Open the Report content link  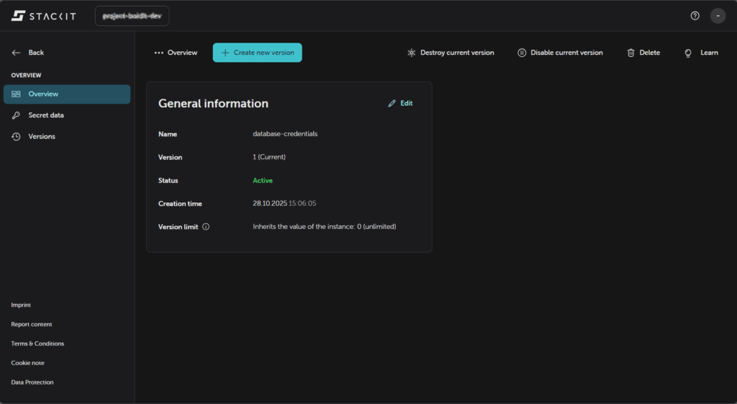click(32, 325)
